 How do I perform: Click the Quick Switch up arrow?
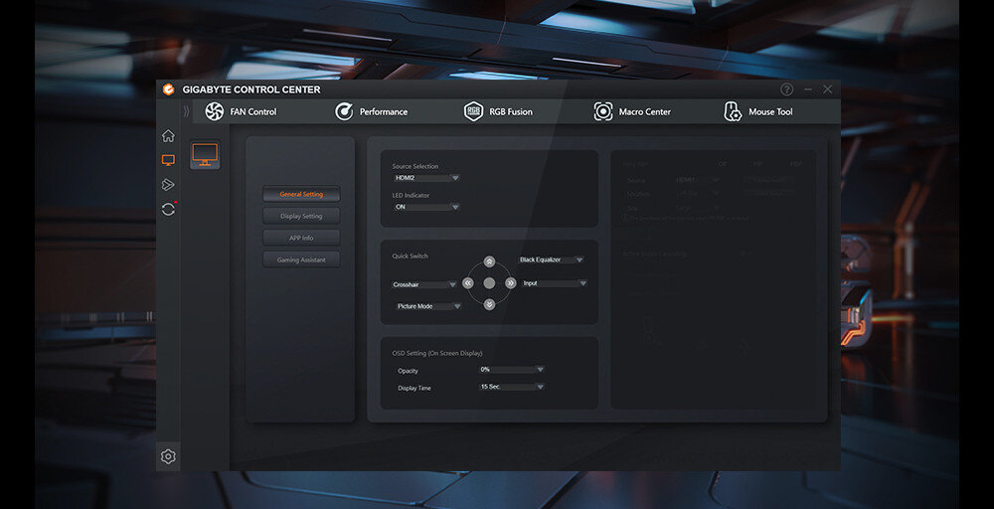coord(489,261)
